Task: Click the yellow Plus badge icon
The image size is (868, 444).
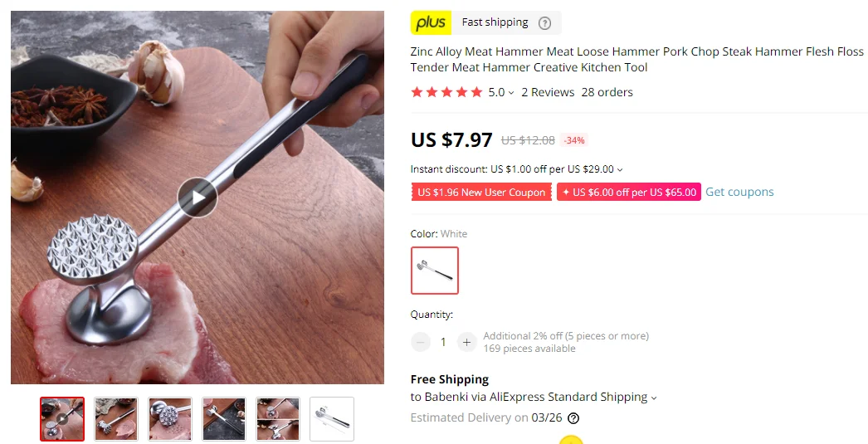Action: (x=431, y=22)
